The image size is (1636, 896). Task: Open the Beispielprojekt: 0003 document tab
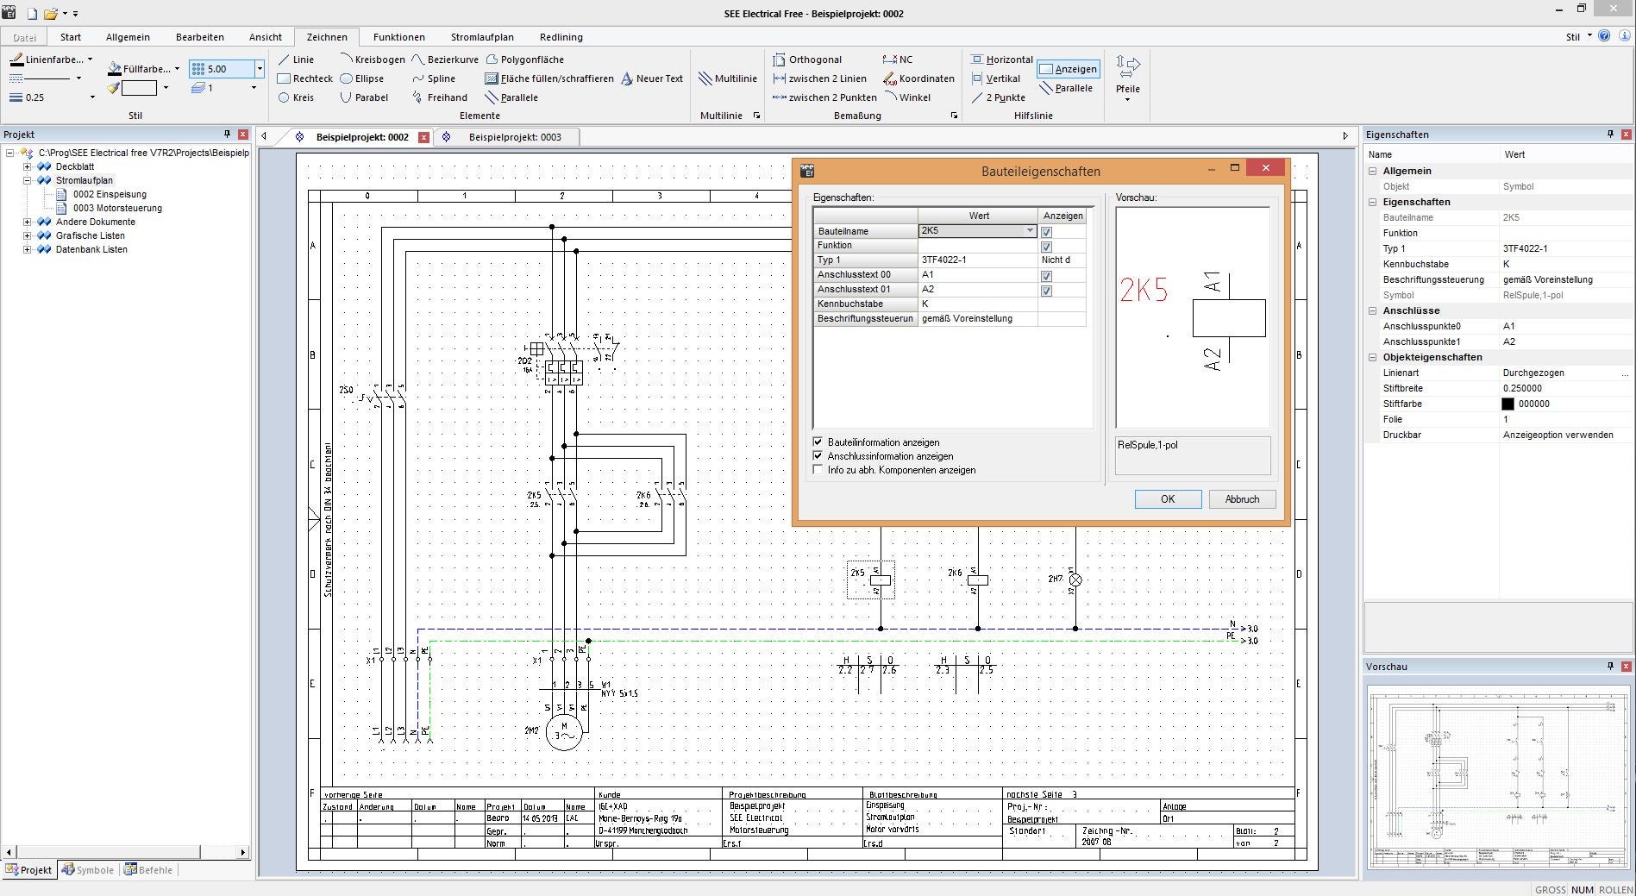pyautogui.click(x=514, y=137)
